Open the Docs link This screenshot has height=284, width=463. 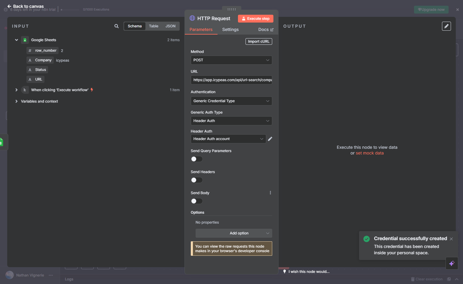tap(266, 29)
